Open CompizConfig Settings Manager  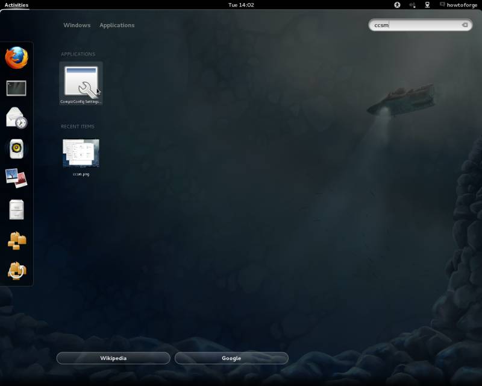coord(80,80)
